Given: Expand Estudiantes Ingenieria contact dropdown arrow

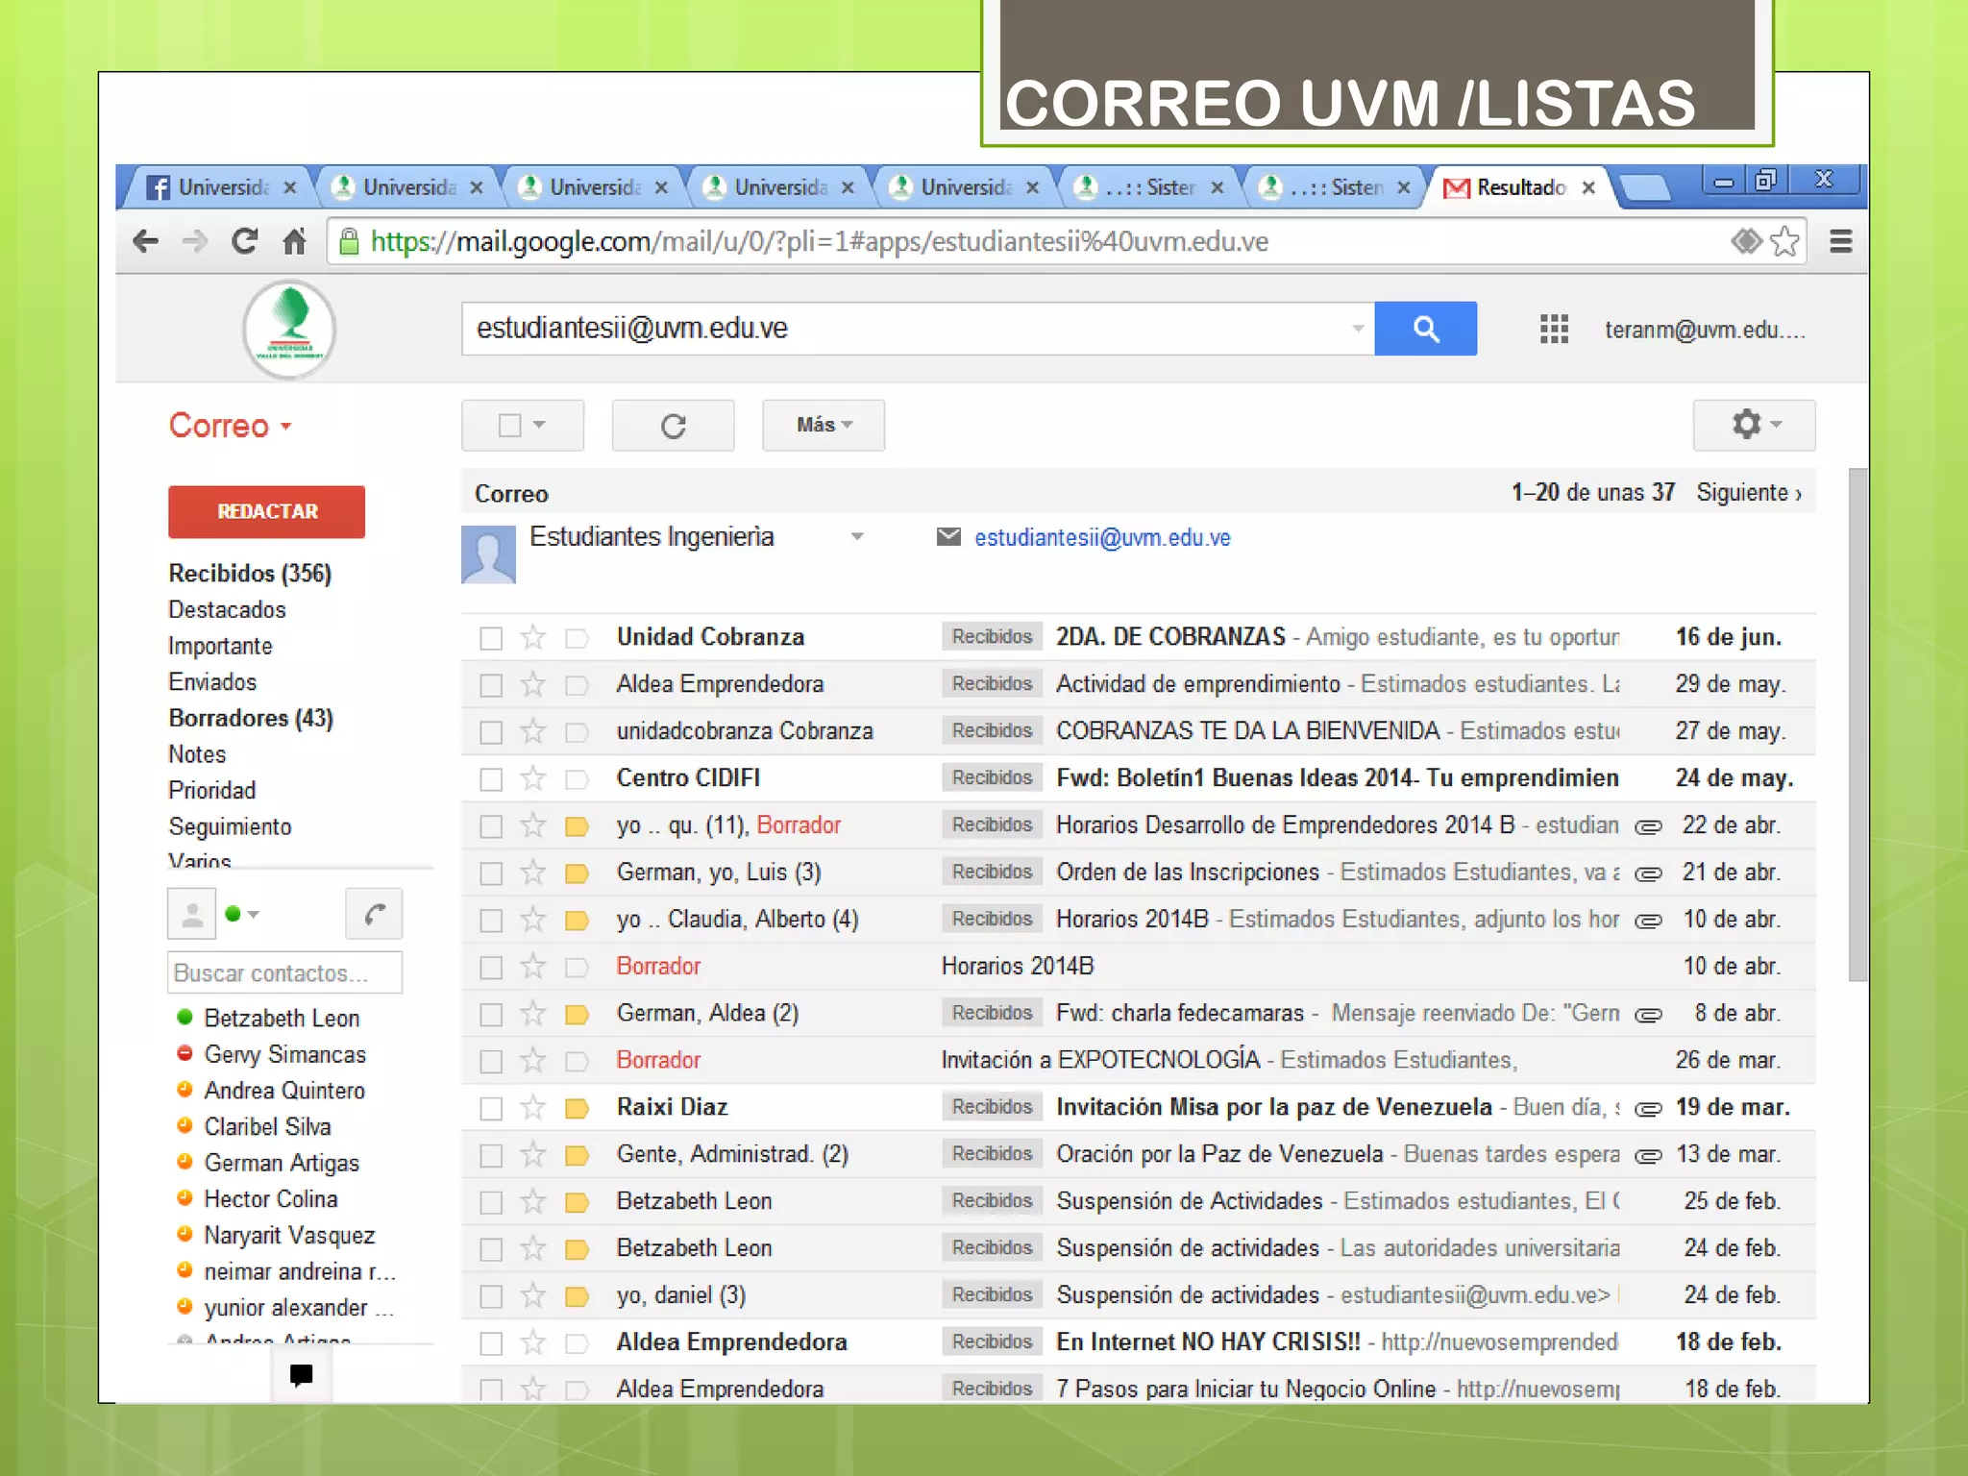Looking at the screenshot, I should (x=857, y=536).
